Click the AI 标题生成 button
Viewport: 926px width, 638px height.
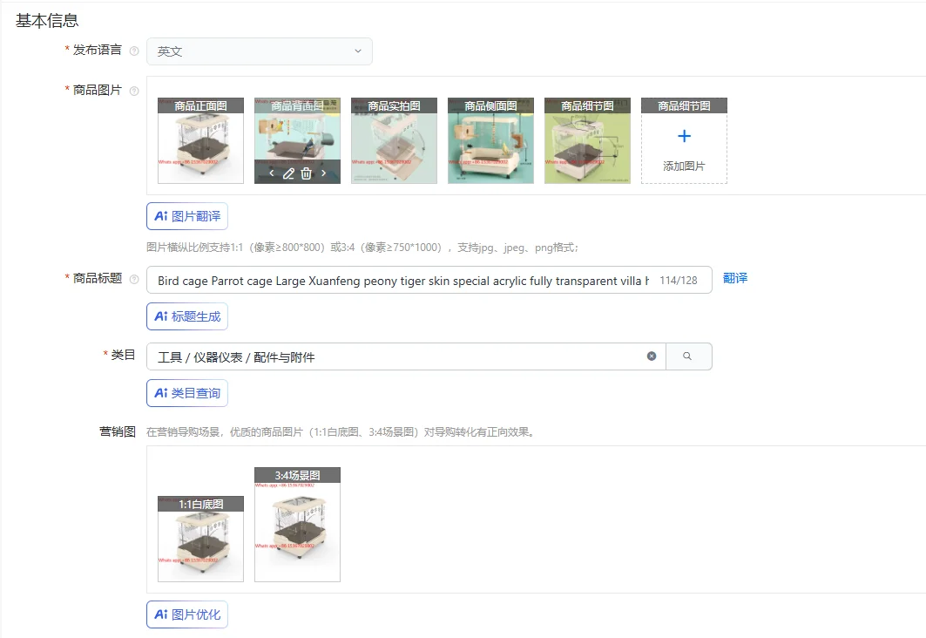187,316
